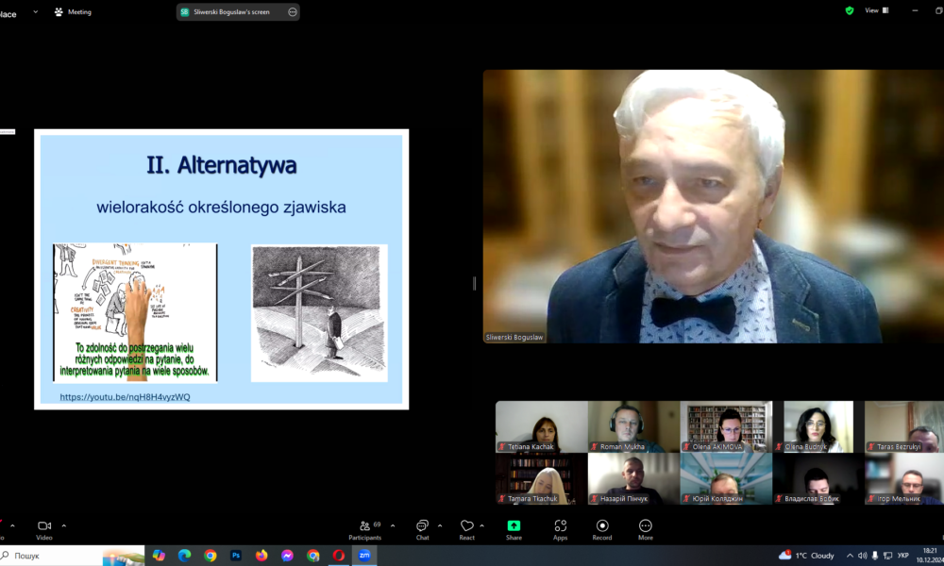Click the divergent thinking image on slide
This screenshot has width=944, height=566.
[x=135, y=312]
